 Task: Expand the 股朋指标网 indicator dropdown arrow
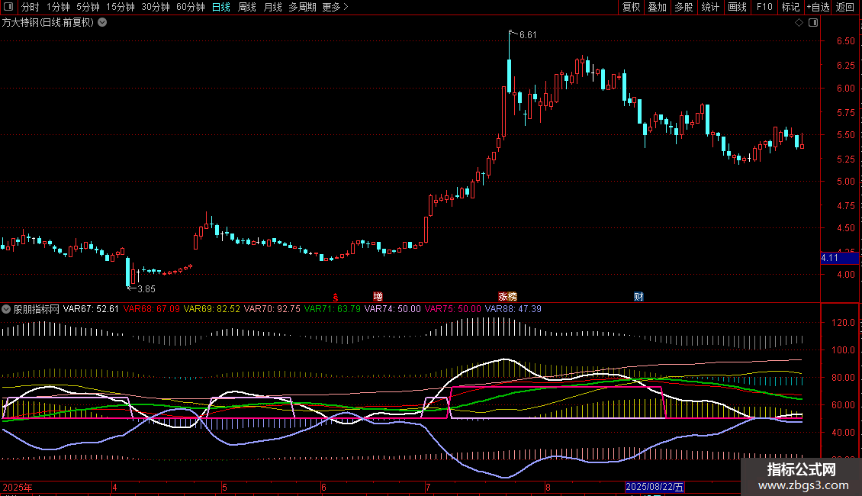click(x=7, y=309)
